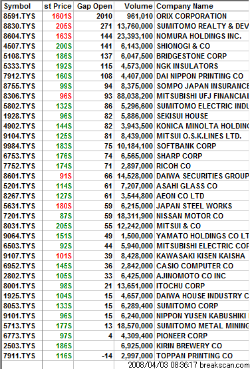
Task: Select the 8604.TYS symbol cell
Action: 22,36
